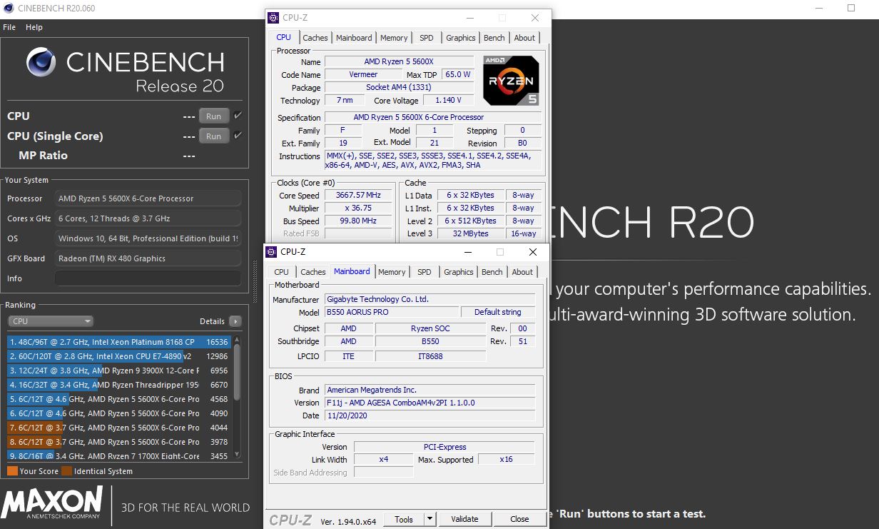Click the Processor field in Your System

click(x=148, y=198)
